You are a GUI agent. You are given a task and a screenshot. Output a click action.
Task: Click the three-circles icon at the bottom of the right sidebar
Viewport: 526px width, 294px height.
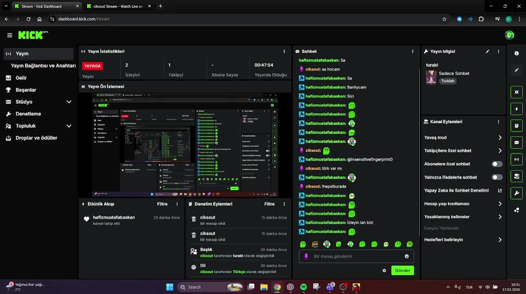click(x=517, y=210)
